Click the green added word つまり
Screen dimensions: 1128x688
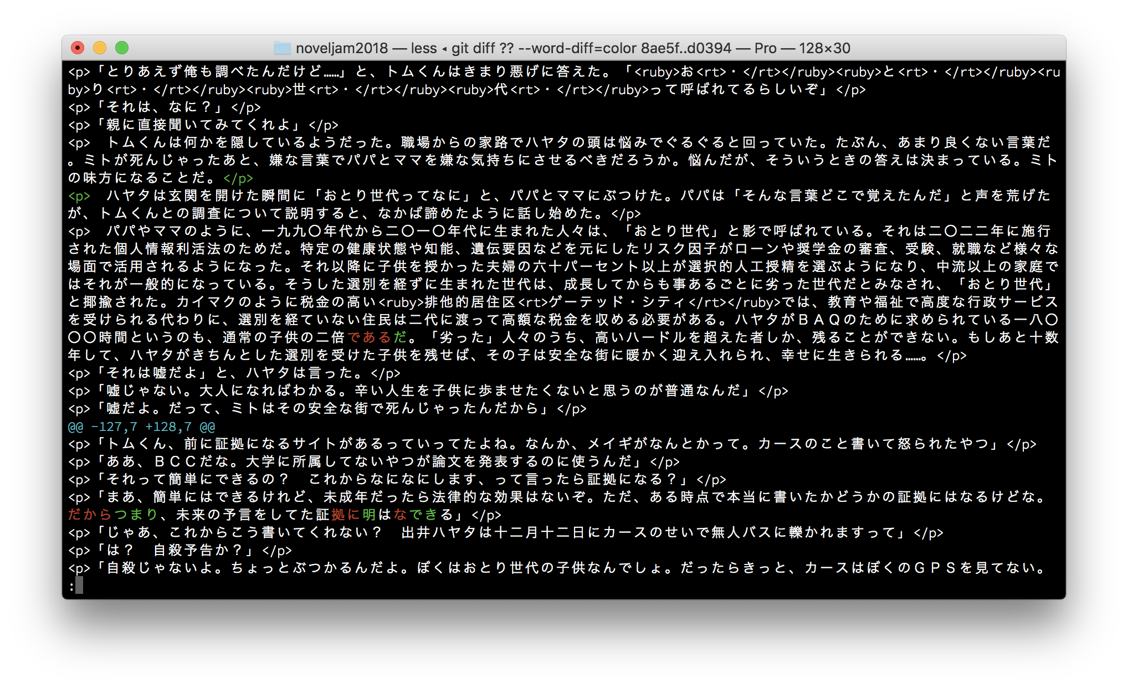135,515
